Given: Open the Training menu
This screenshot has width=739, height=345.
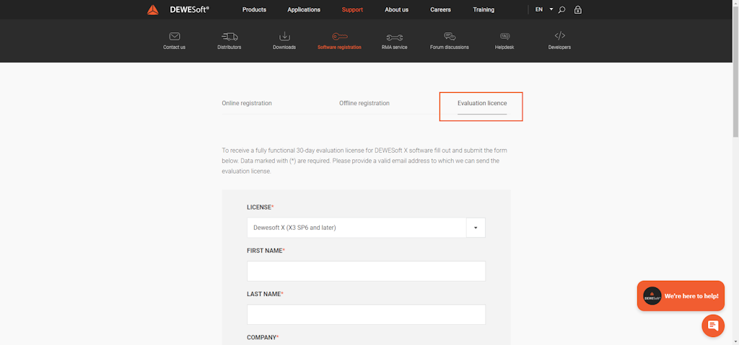Looking at the screenshot, I should point(484,9).
